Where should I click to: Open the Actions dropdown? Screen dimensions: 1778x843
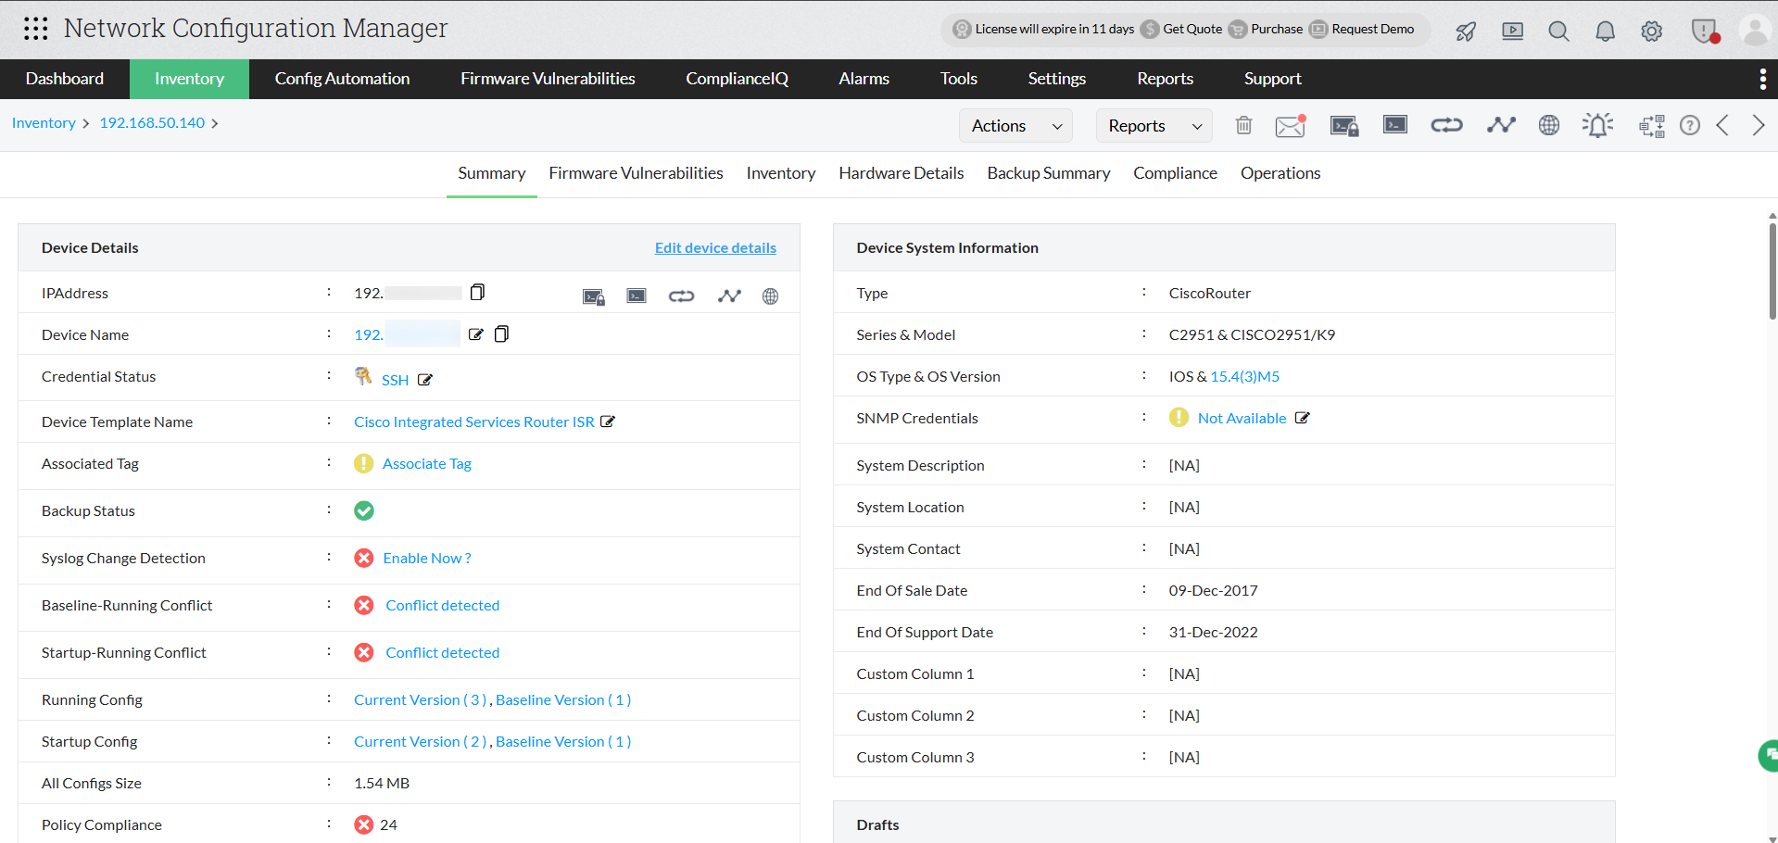1015,125
